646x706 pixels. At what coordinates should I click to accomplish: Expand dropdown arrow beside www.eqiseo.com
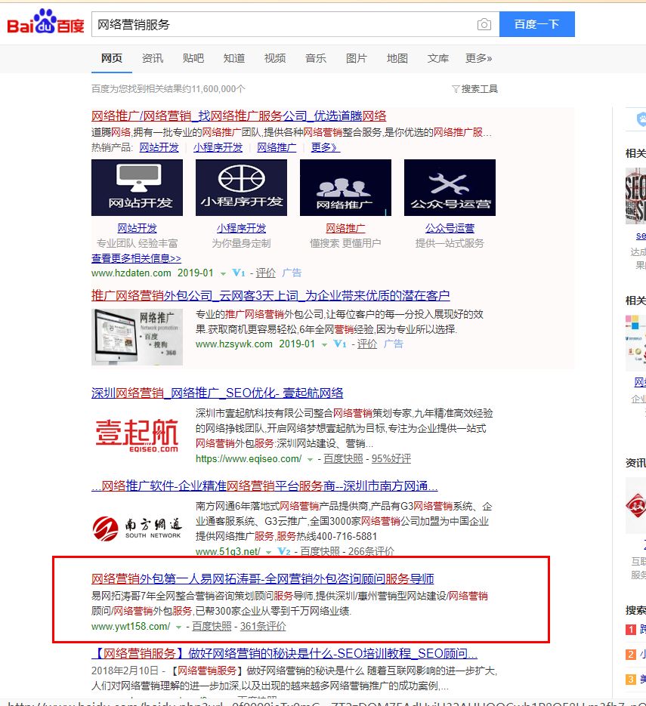click(310, 460)
